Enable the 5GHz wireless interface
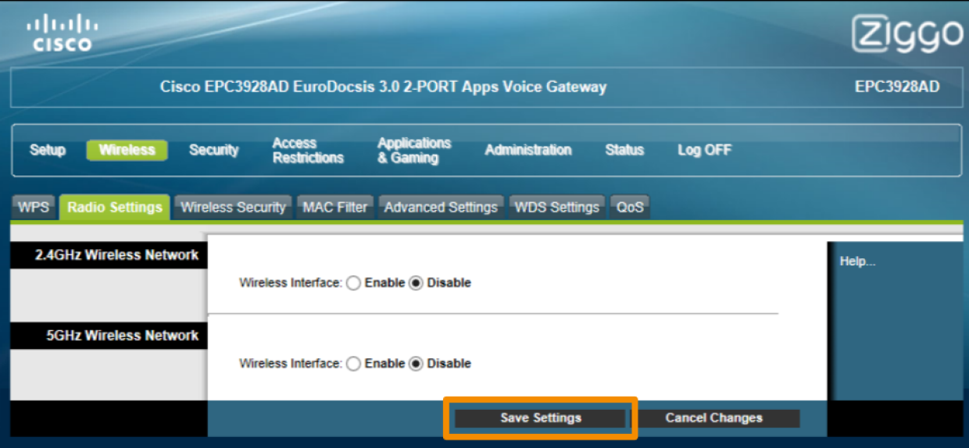Viewport: 969px width, 448px height. (x=353, y=364)
